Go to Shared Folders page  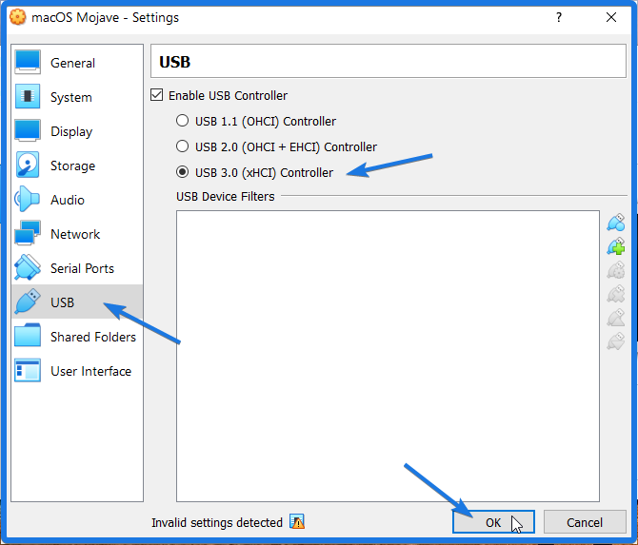77,336
